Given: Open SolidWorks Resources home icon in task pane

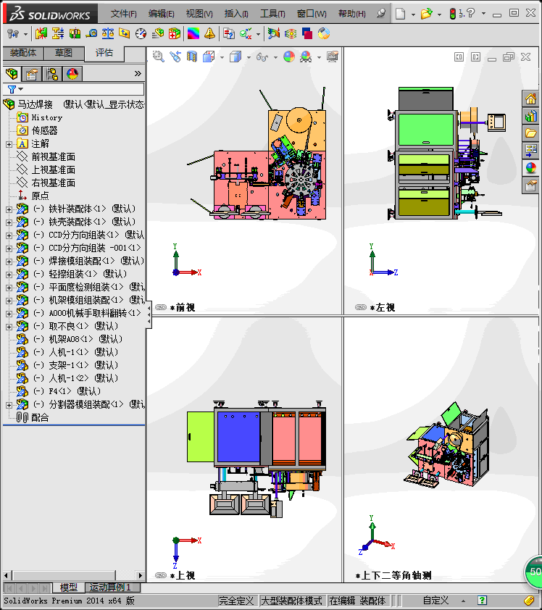Looking at the screenshot, I should tap(530, 99).
